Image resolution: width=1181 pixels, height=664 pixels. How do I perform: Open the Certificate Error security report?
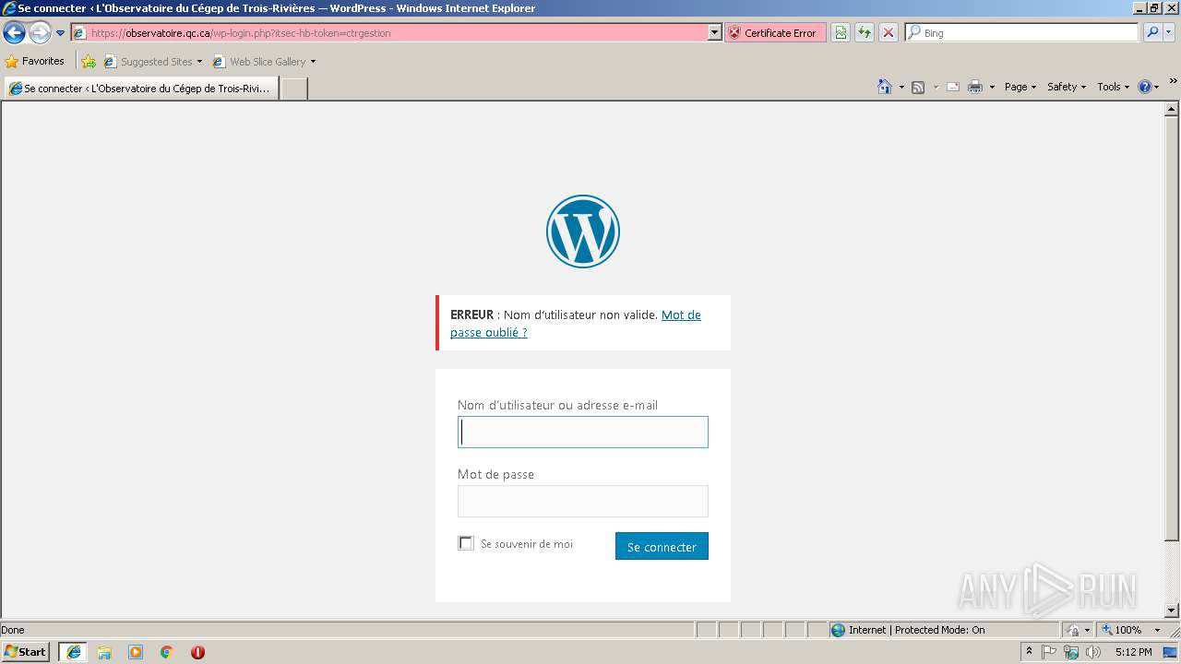[774, 32]
